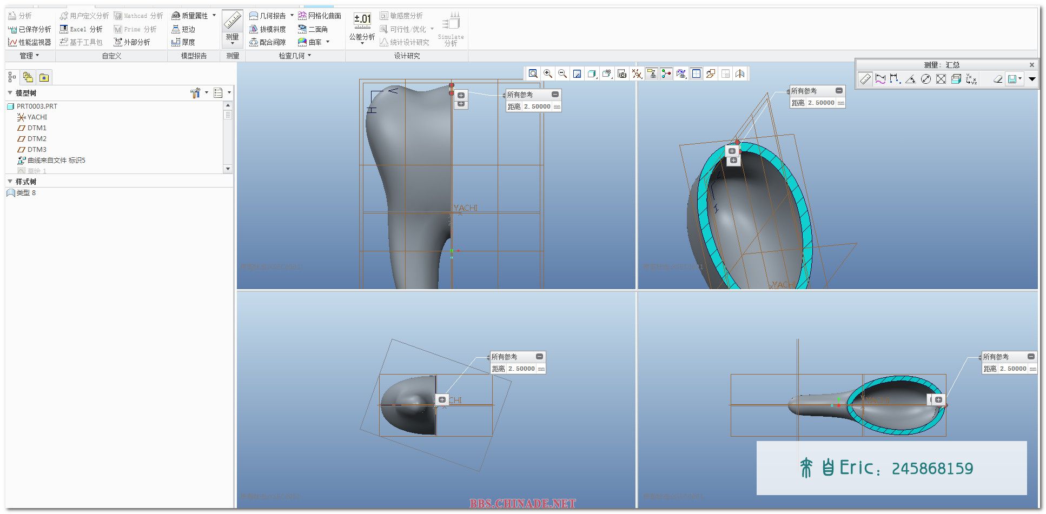
Task: Collapse the 样式树 section triangle
Action: pyautogui.click(x=10, y=182)
